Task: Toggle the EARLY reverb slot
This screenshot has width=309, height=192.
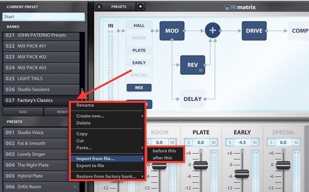Action: point(139,63)
